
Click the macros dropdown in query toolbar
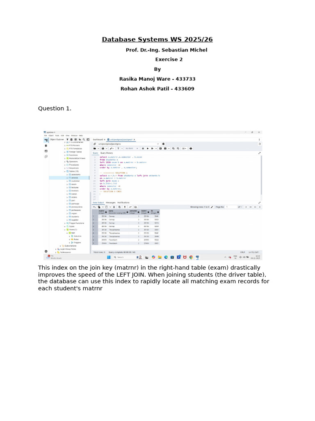pyautogui.click(x=184, y=148)
